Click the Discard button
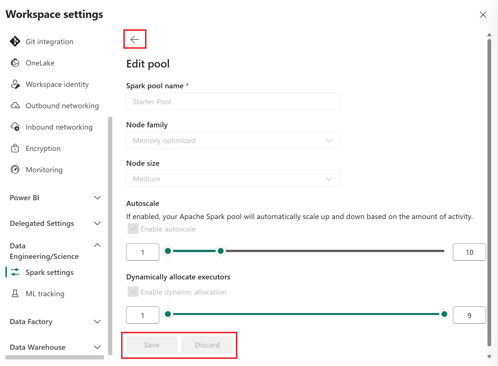 (207, 345)
